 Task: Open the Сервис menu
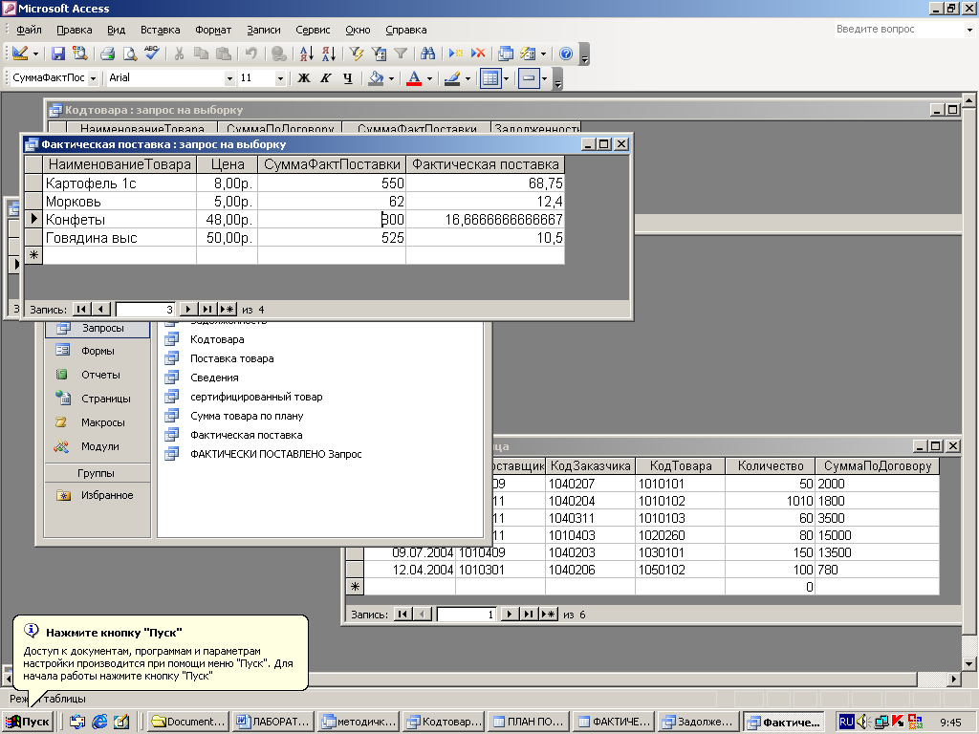[313, 30]
